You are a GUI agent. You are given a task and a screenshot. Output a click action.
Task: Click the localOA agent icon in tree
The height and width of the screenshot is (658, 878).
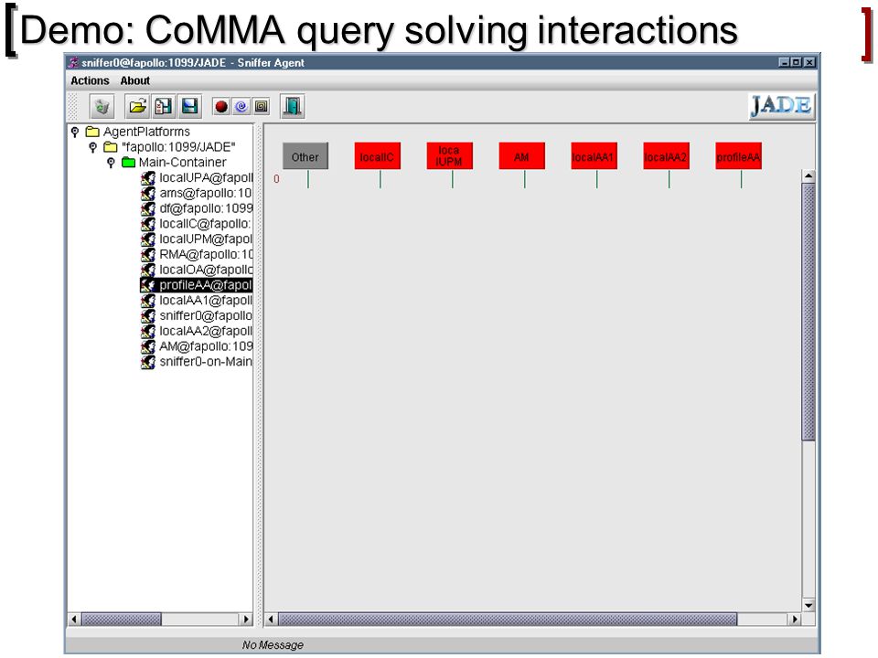point(148,270)
